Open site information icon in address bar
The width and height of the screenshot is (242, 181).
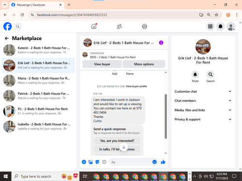32,15
